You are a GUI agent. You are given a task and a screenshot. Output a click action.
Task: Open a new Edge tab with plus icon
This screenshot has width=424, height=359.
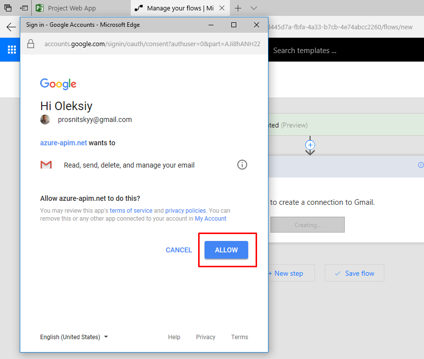(238, 8)
